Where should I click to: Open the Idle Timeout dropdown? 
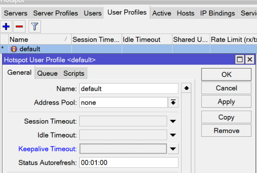pyautogui.click(x=174, y=135)
